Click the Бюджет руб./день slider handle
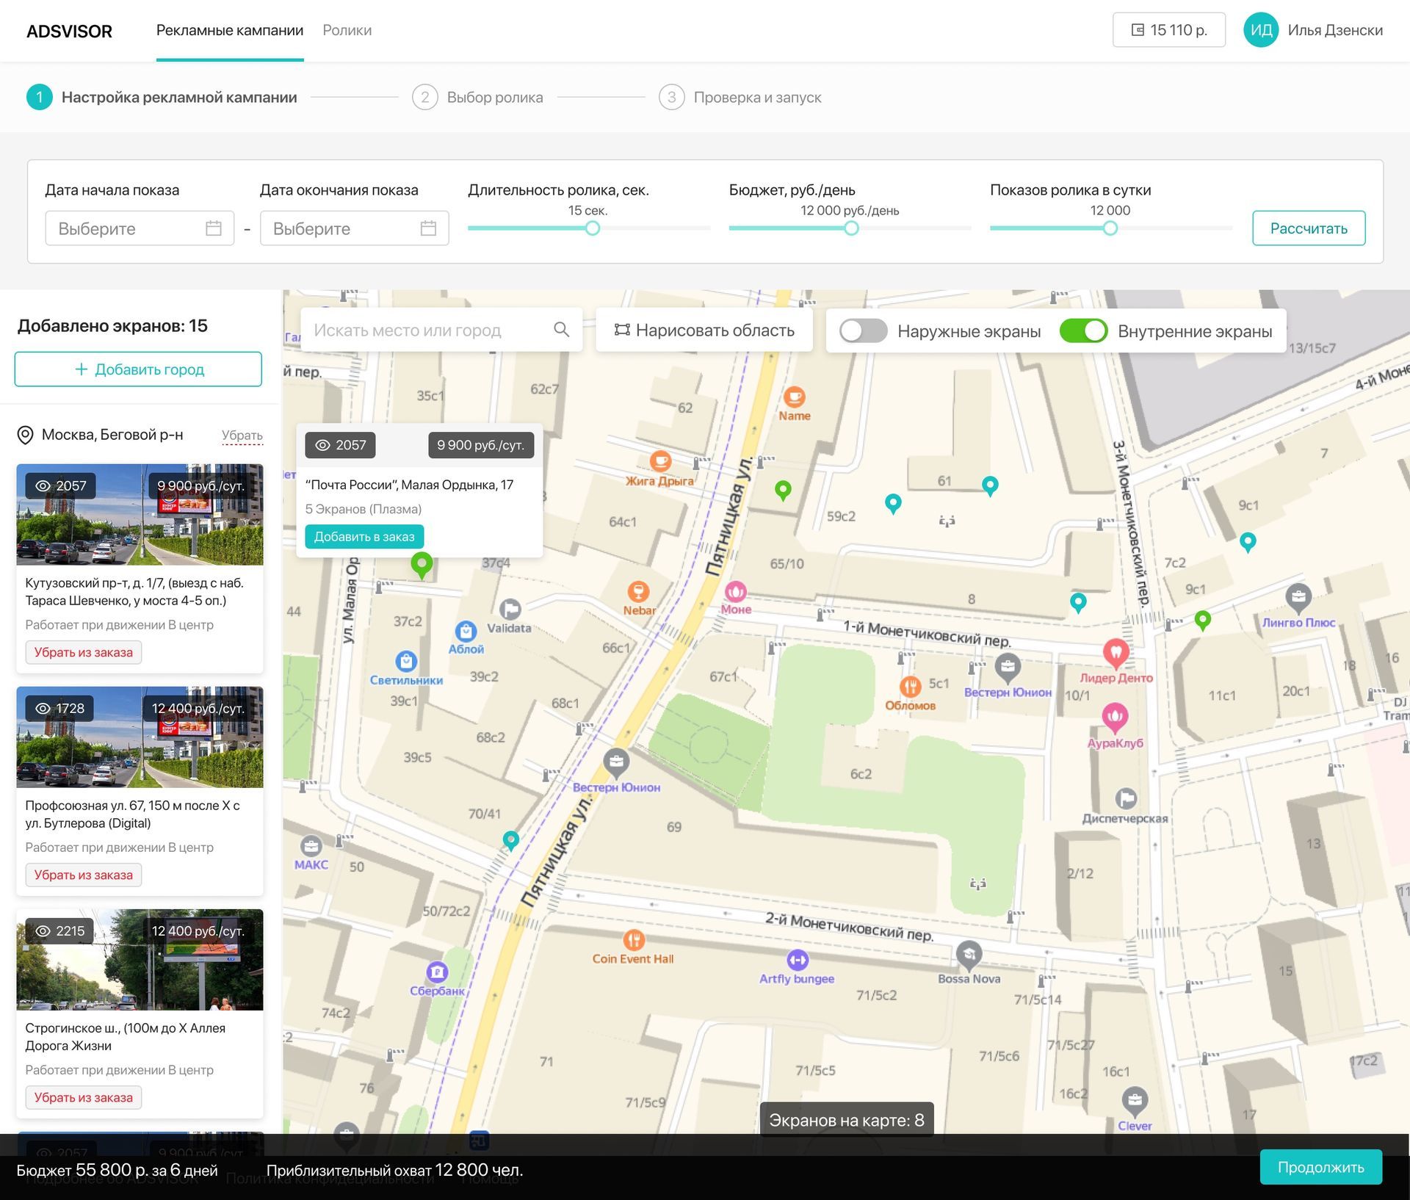The width and height of the screenshot is (1410, 1200). coord(851,228)
